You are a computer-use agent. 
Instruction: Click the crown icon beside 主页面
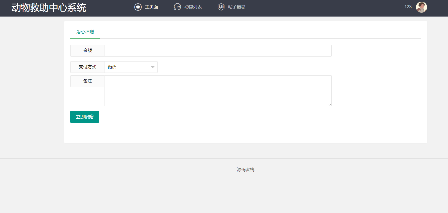[x=138, y=7]
